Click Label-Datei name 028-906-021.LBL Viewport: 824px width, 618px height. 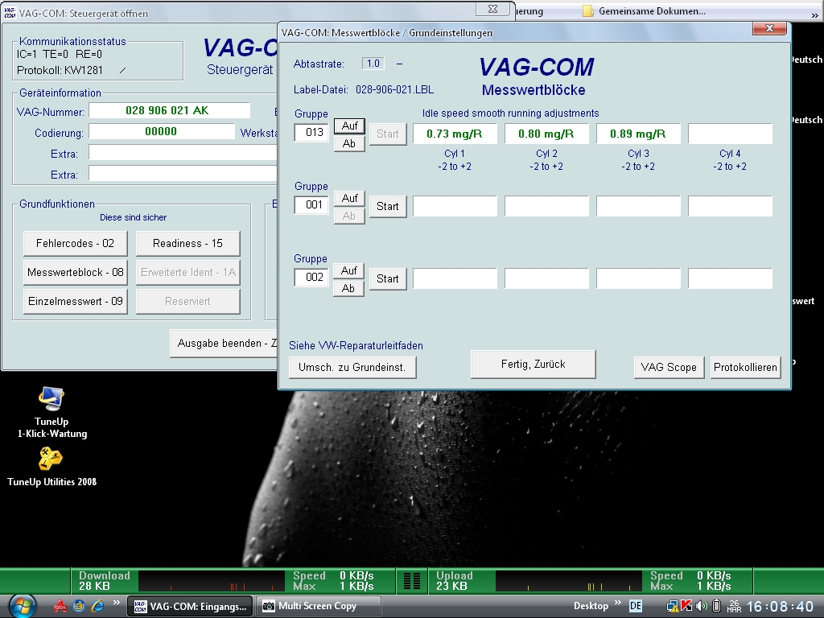tap(394, 90)
